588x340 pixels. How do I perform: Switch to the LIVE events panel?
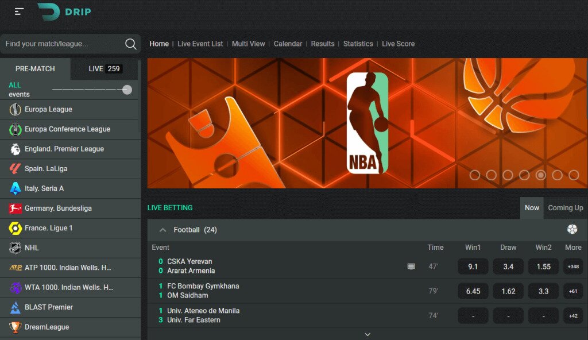click(x=103, y=68)
